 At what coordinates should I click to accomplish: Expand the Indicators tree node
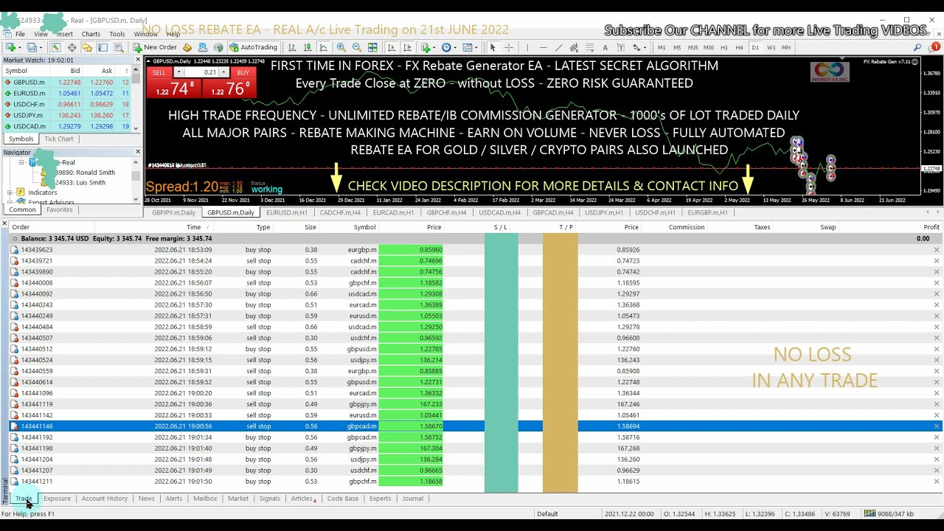10,192
